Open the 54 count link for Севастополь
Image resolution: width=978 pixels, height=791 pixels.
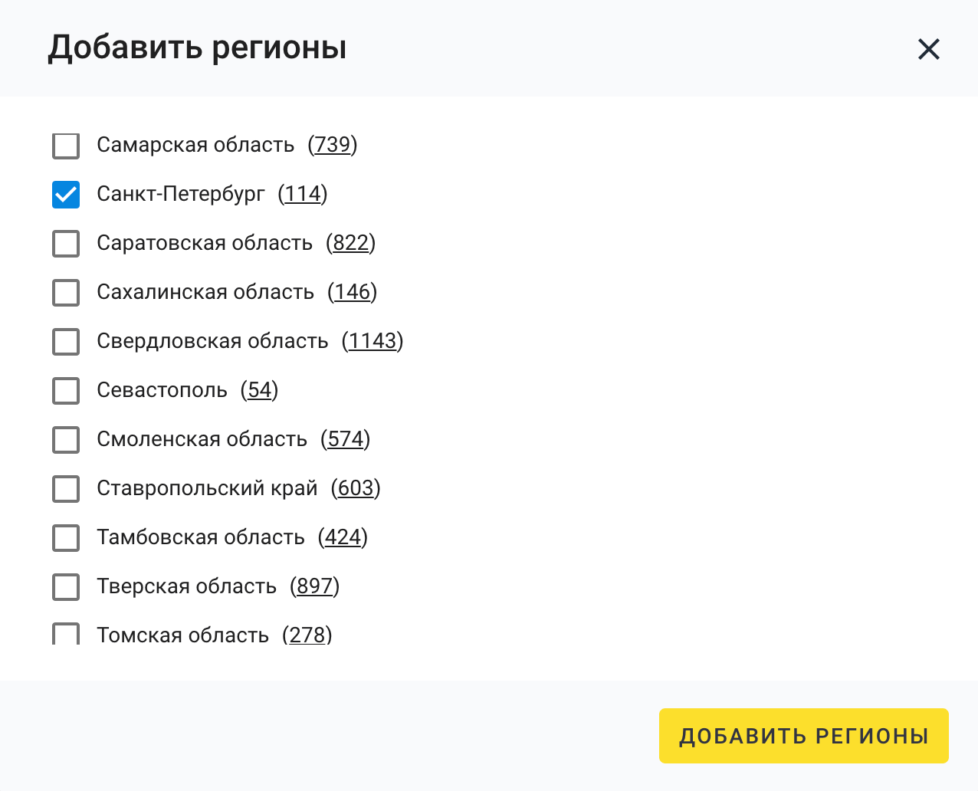[259, 390]
